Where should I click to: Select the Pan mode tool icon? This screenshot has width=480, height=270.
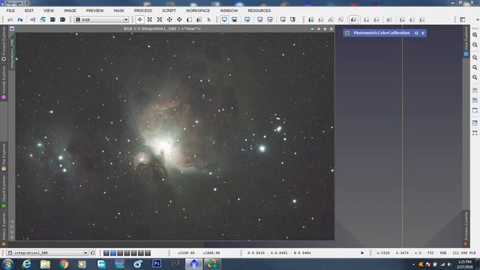point(169,19)
